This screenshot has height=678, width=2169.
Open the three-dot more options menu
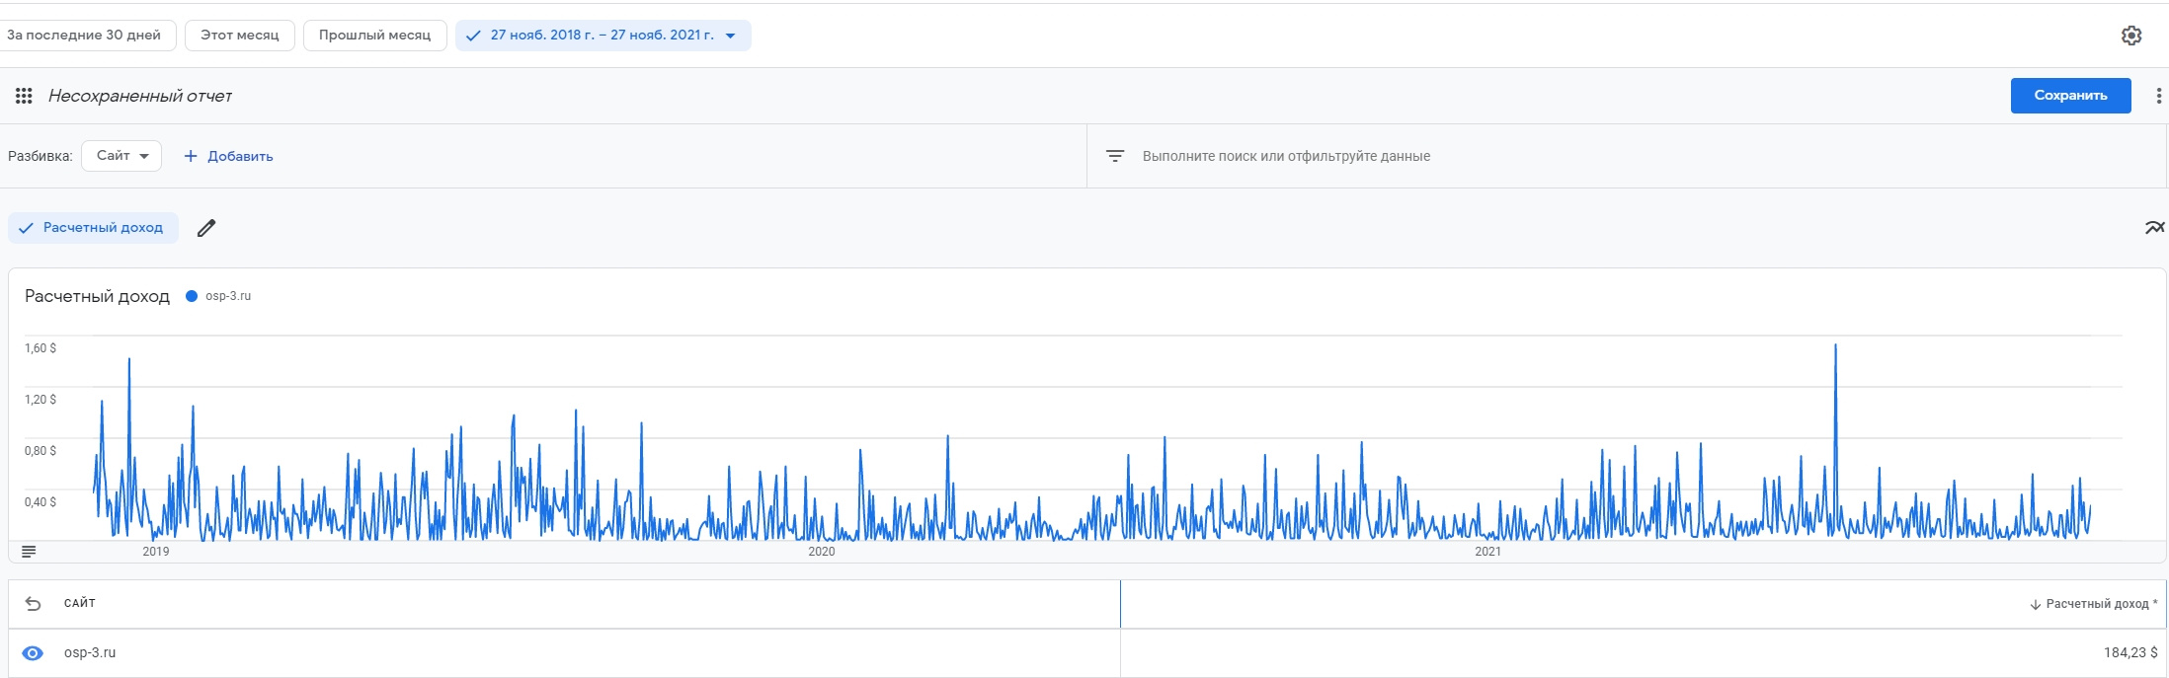tap(2158, 96)
